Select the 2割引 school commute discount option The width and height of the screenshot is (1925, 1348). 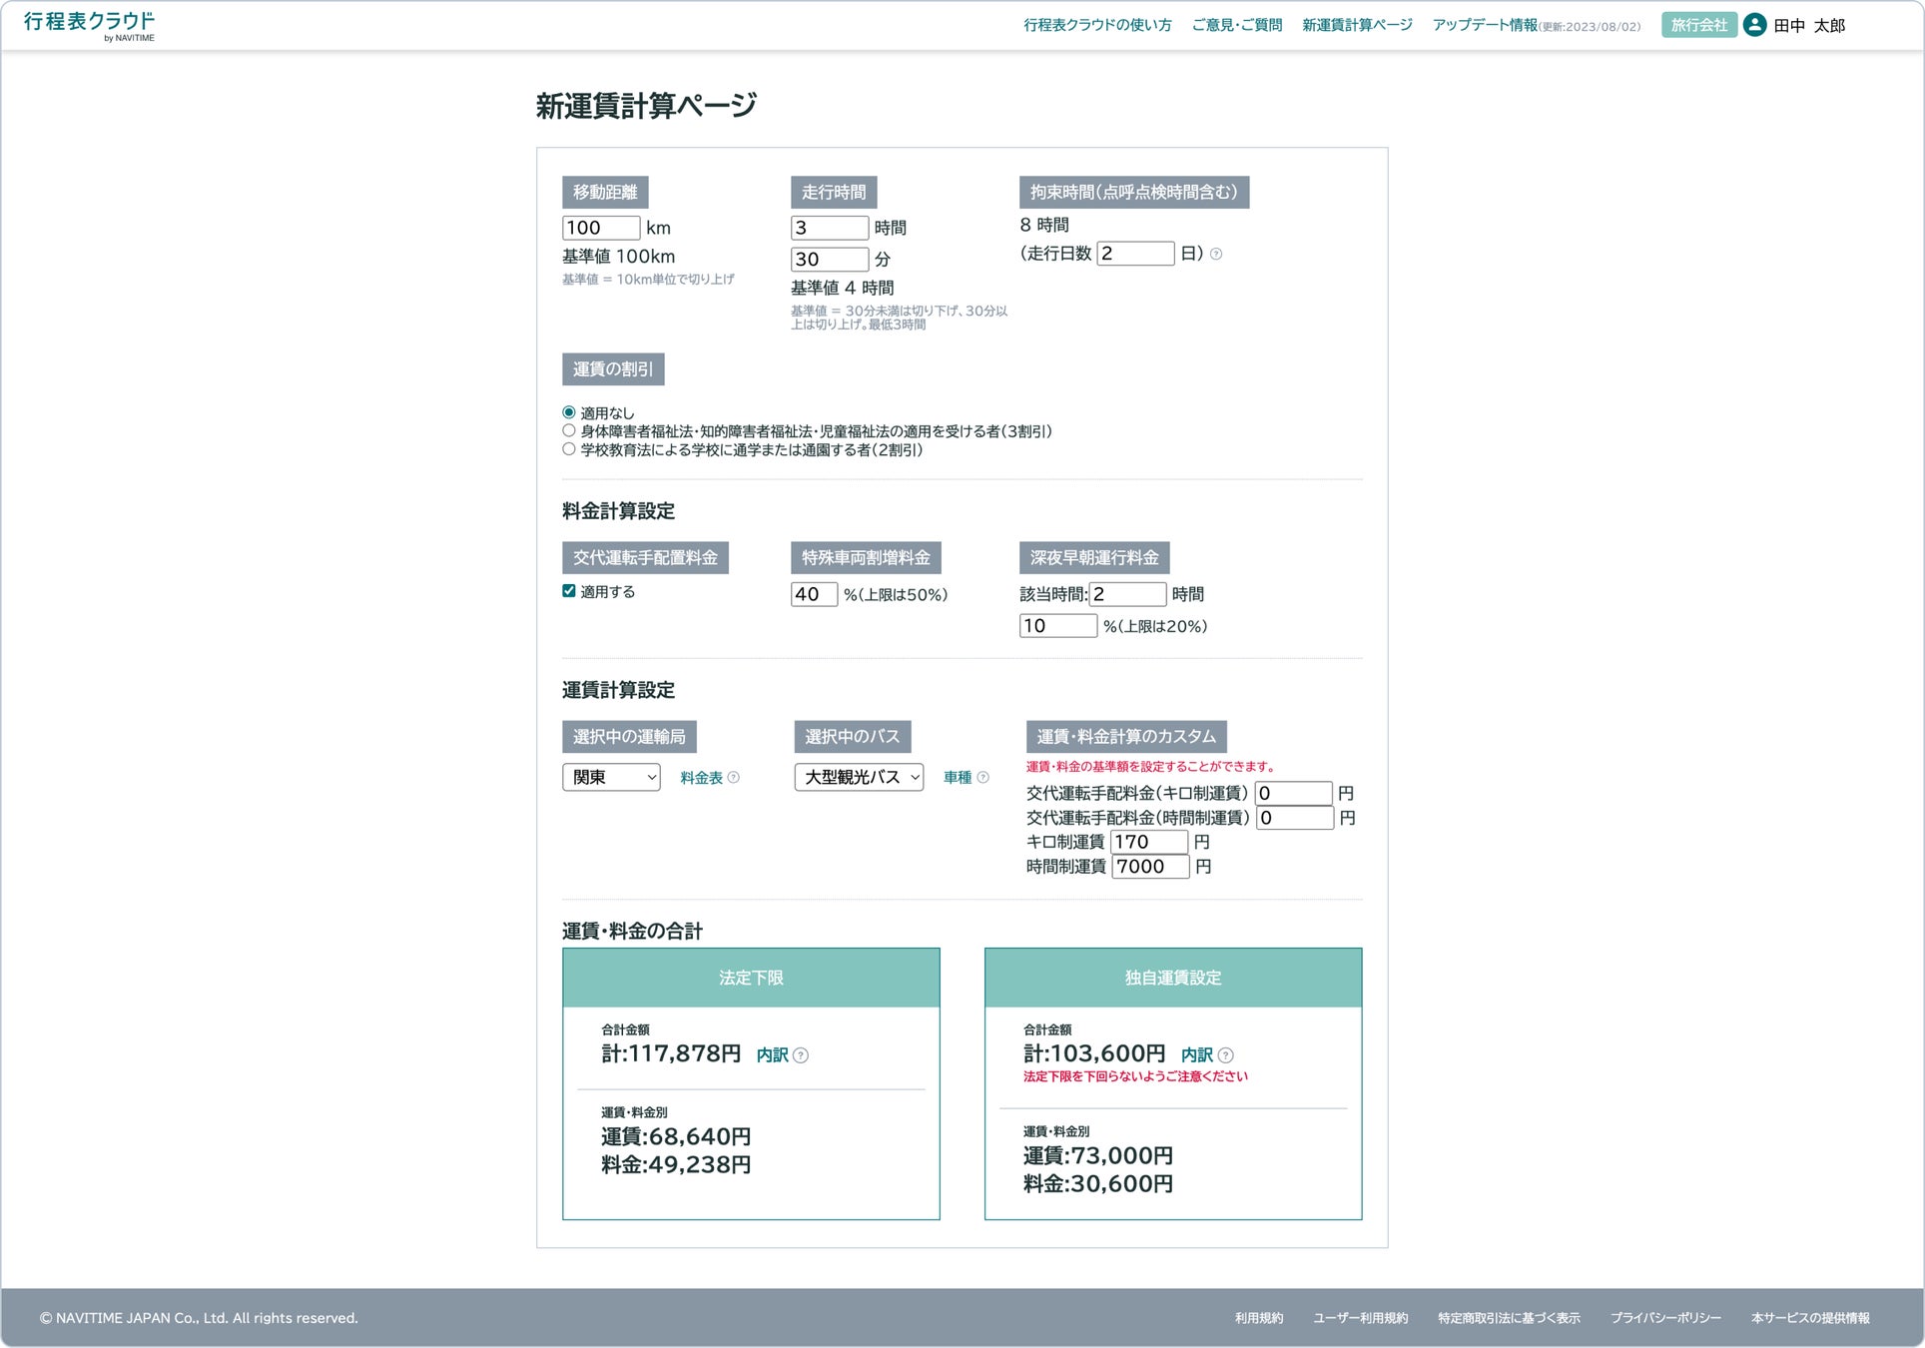pyautogui.click(x=569, y=449)
